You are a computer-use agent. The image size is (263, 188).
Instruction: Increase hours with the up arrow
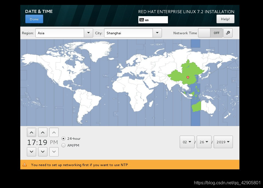31,132
